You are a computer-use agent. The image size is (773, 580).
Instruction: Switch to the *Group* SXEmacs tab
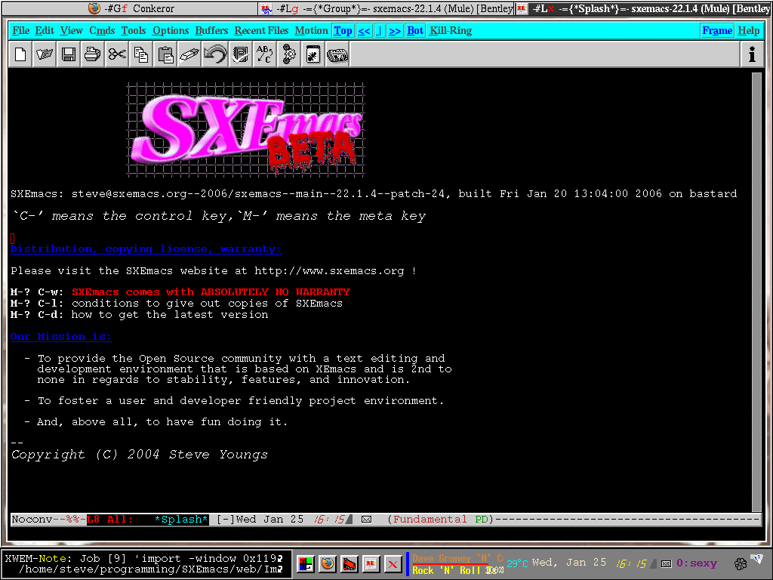pyautogui.click(x=386, y=8)
